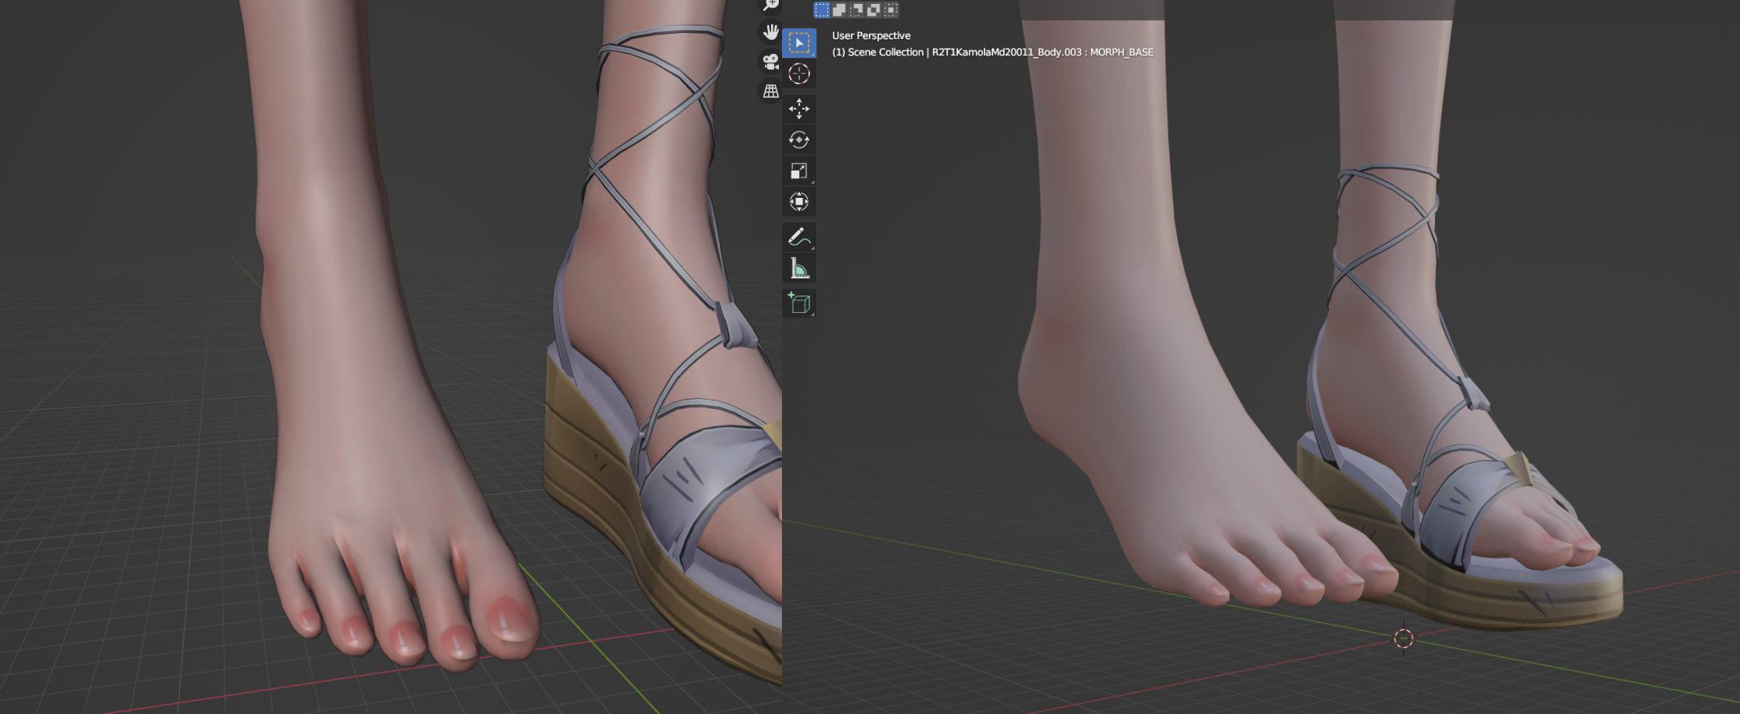Image resolution: width=1740 pixels, height=714 pixels.
Task: Activate the Rotate tool
Action: pos(799,140)
